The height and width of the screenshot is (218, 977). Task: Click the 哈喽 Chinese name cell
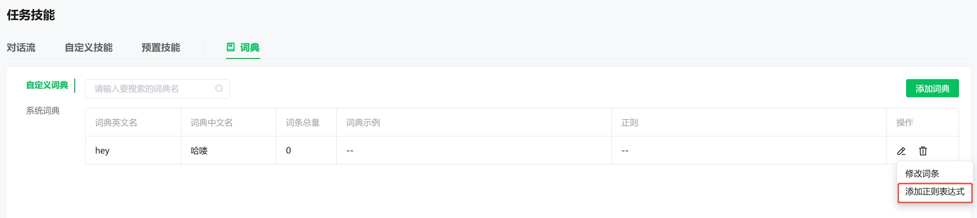(199, 151)
